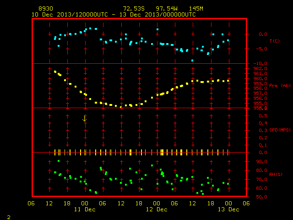
Task: Click the 90.0 humidity tick label
Action: pos(261,162)
